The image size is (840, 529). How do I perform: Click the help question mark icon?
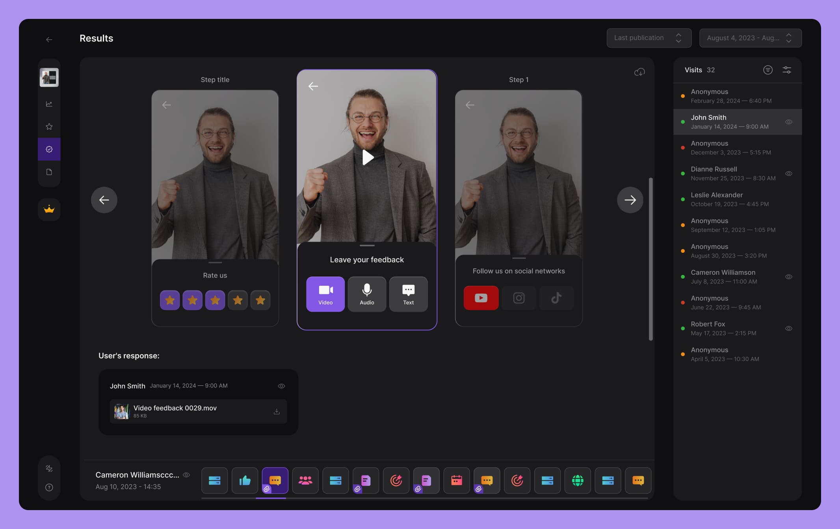(x=49, y=488)
